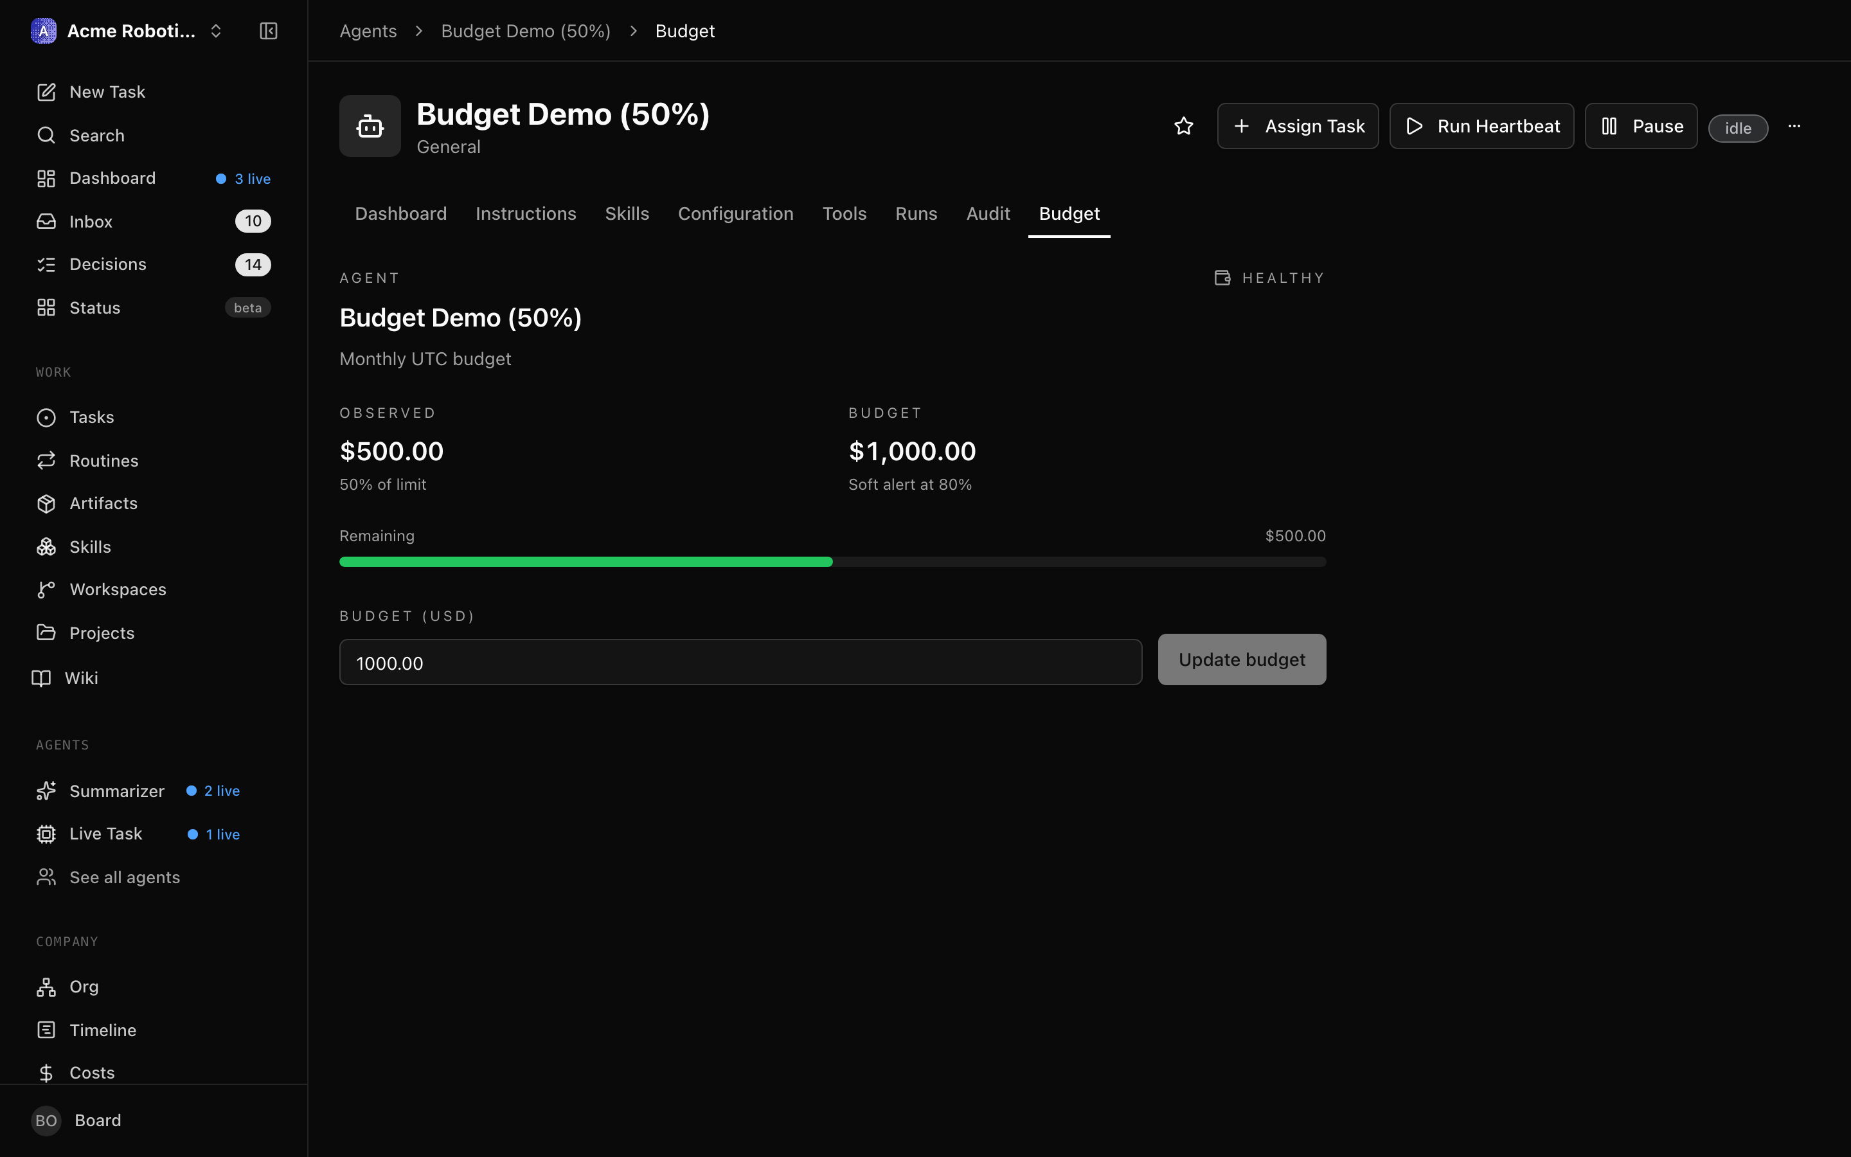
Task: Switch to the Configuration tab
Action: 736,213
